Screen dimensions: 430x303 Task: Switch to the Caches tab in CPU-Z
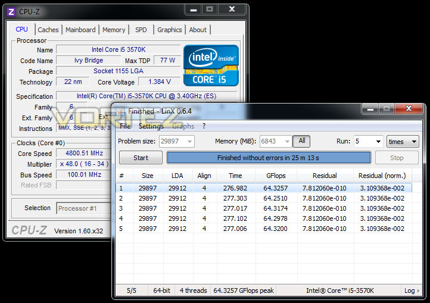pos(48,30)
